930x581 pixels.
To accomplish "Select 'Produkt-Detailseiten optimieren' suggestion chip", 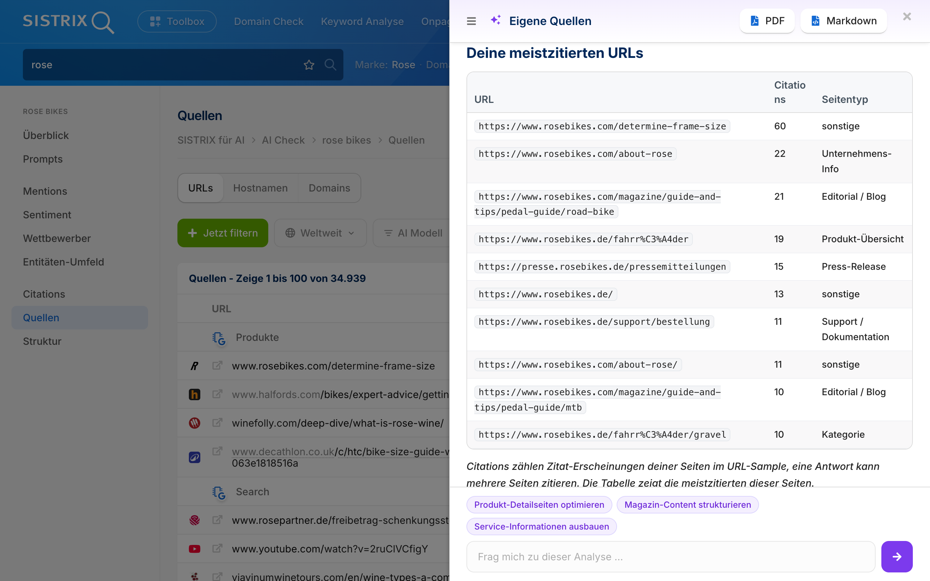I will pos(539,505).
